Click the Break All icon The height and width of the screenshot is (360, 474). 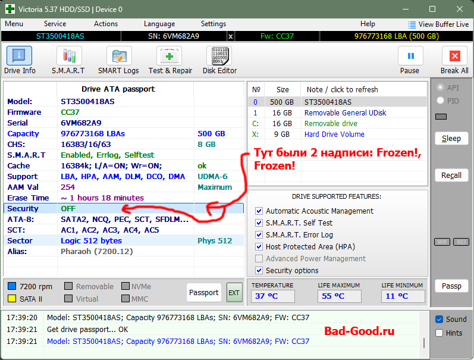[454, 60]
